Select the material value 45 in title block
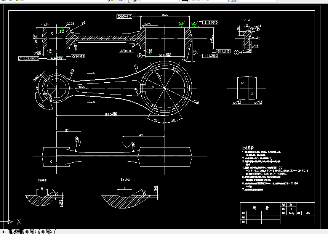This screenshot has width=328, height=234. (308, 213)
